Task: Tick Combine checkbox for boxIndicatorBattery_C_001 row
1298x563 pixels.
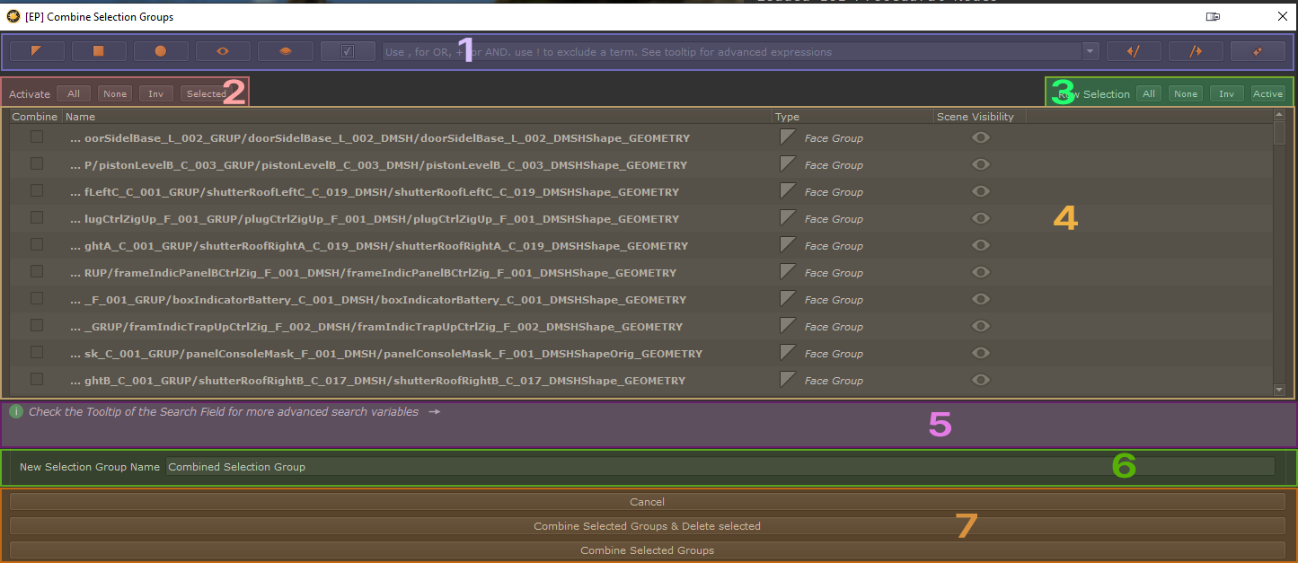Action: pos(37,299)
